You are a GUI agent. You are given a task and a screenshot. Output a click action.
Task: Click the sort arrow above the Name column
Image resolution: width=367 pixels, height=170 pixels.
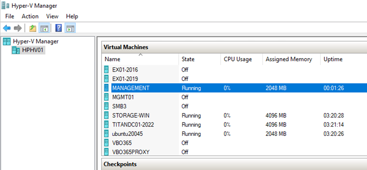pyautogui.click(x=140, y=55)
